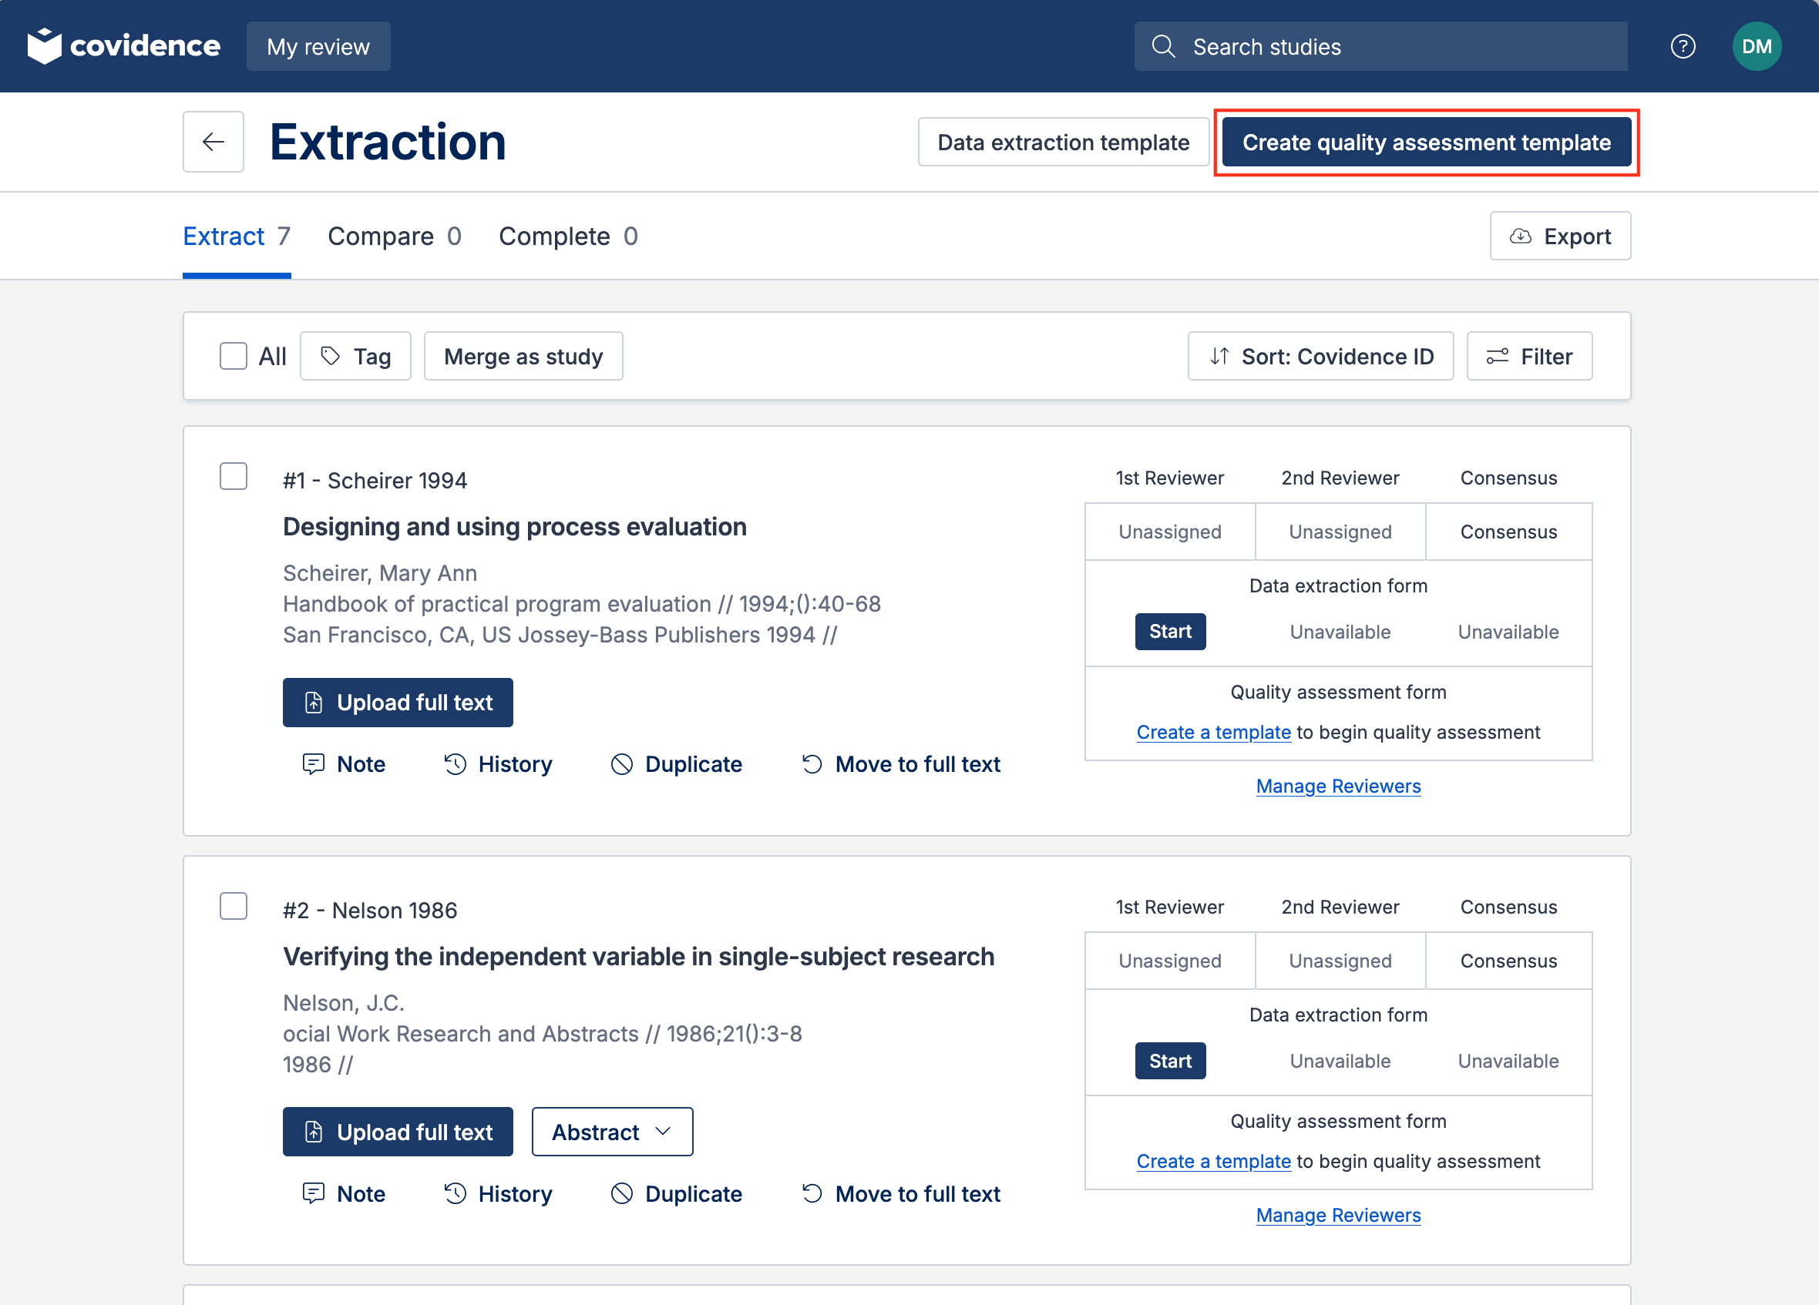The image size is (1819, 1305).
Task: Switch to the Compare tab
Action: click(394, 237)
